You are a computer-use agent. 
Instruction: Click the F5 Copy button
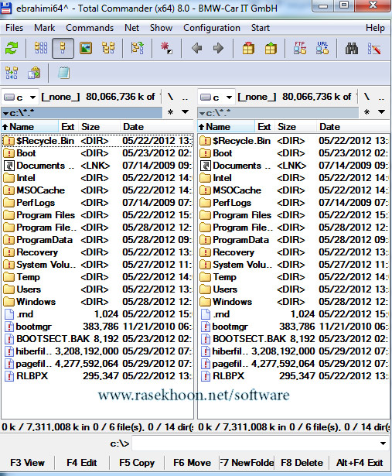pyautogui.click(x=137, y=463)
